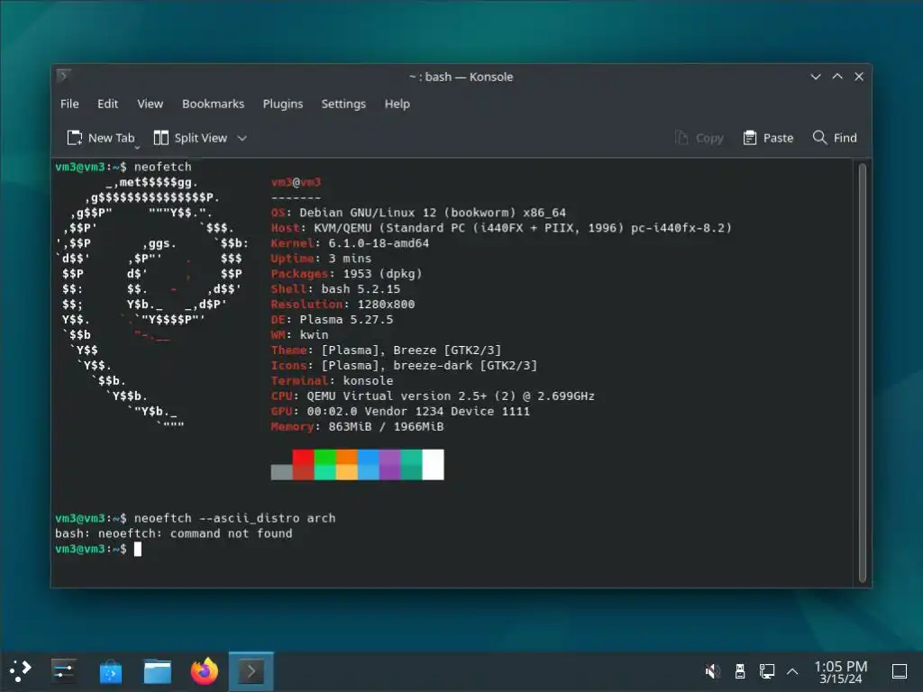
Task: Maximize the Konsole window
Action: (x=837, y=77)
